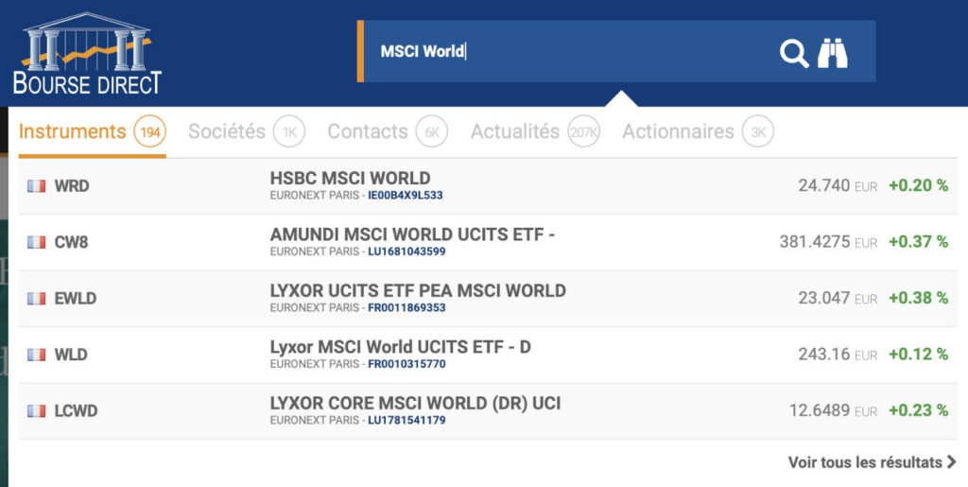
Task: Select LYXOR UCITS ETF PEA MSCI WORLD
Action: (418, 290)
